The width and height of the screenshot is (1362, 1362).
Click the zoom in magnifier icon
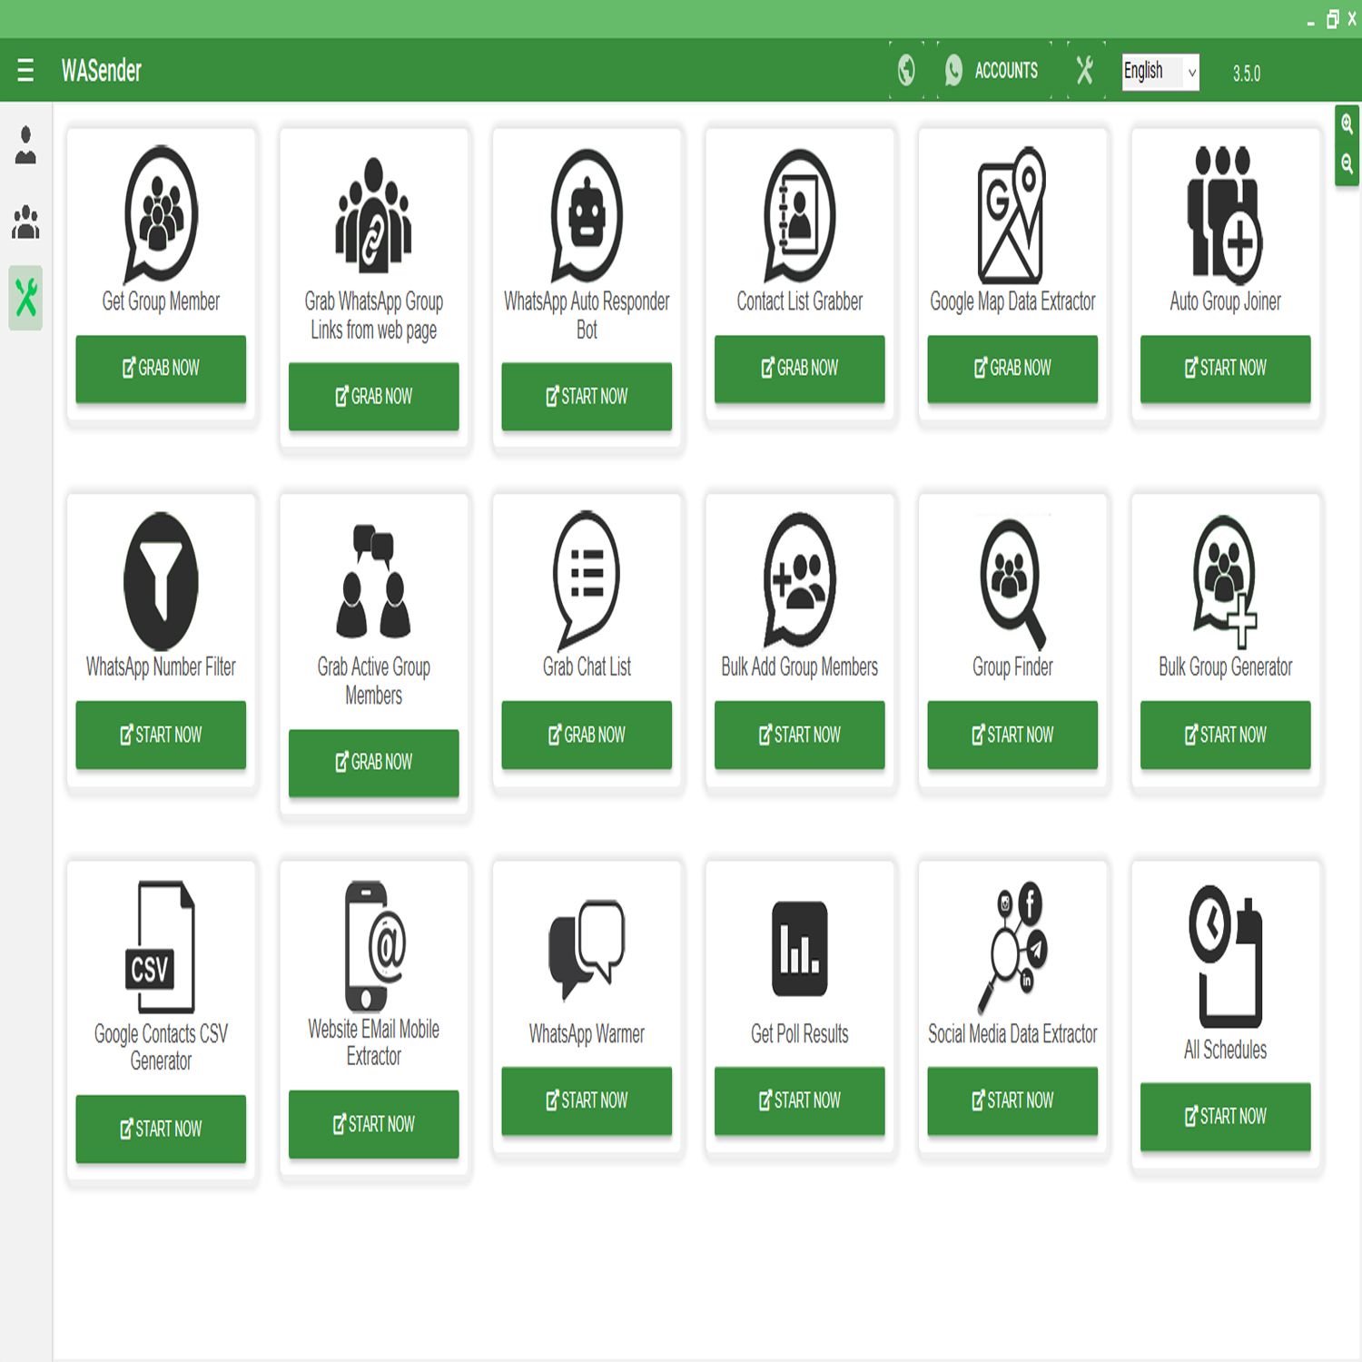1347,125
